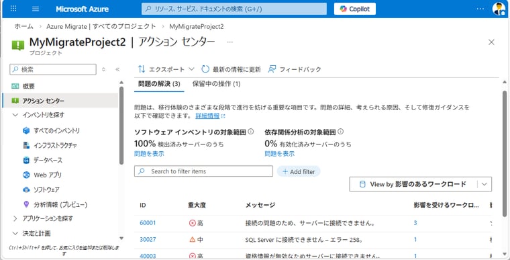510x260 pixels.
Task: Open the Azure app launcher grid icon
Action: (13, 9)
